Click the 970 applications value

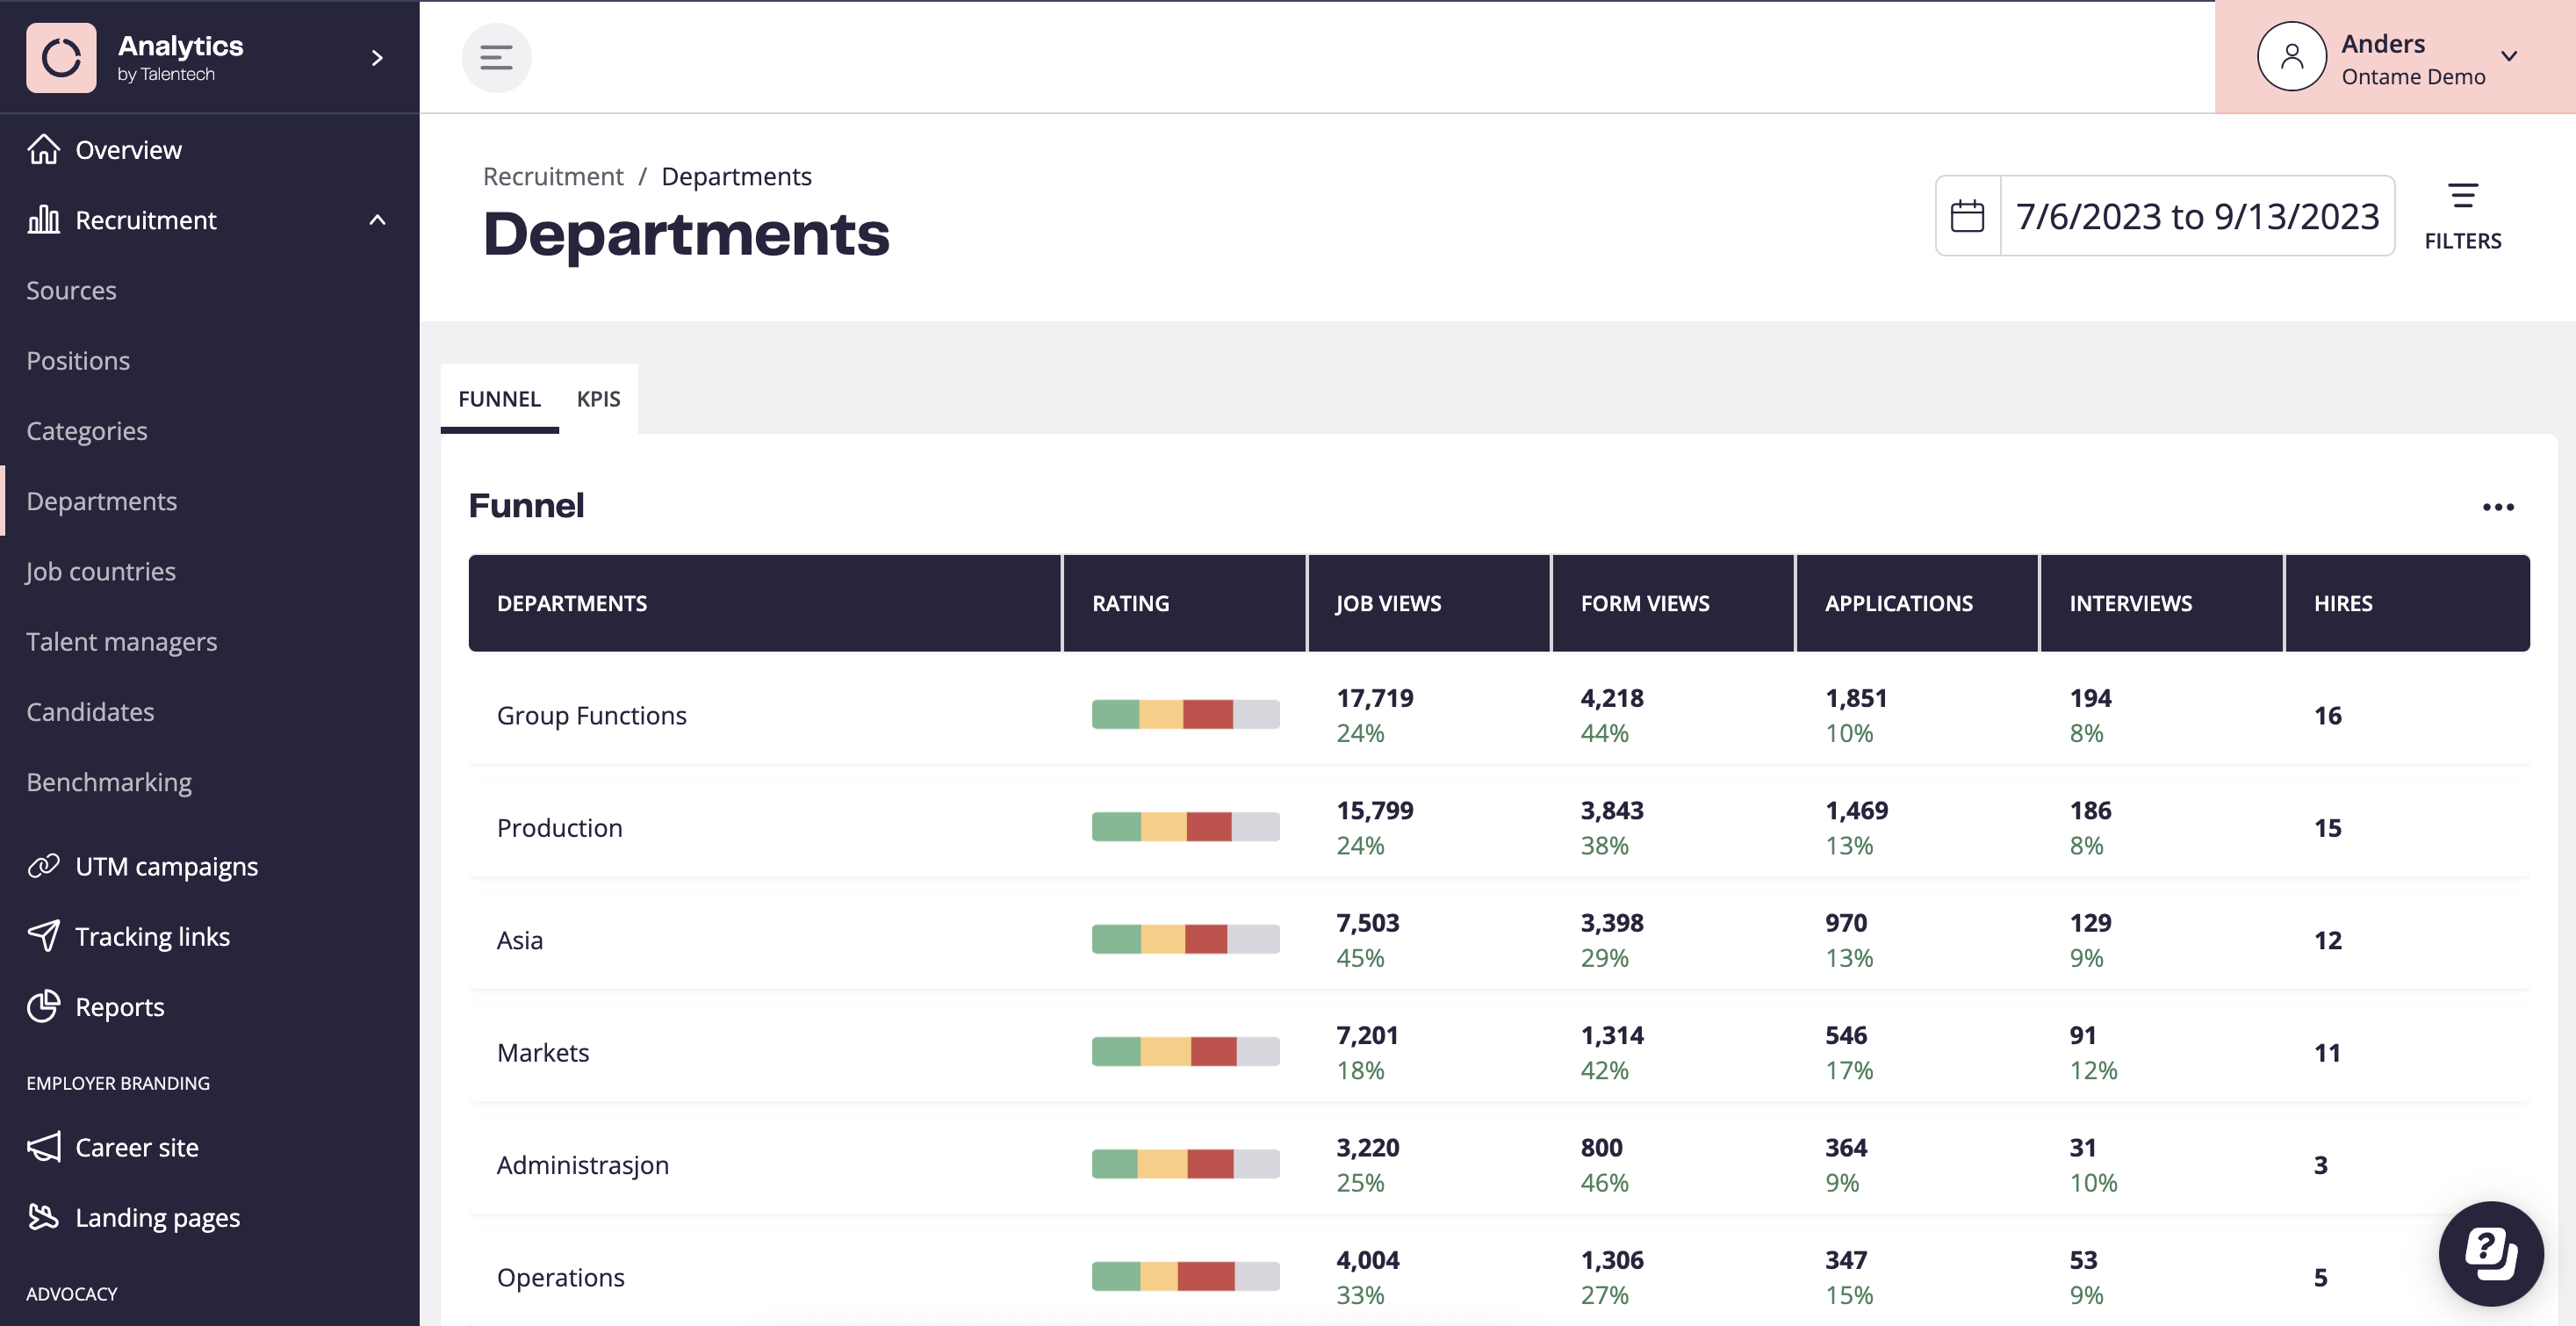(x=1846, y=923)
